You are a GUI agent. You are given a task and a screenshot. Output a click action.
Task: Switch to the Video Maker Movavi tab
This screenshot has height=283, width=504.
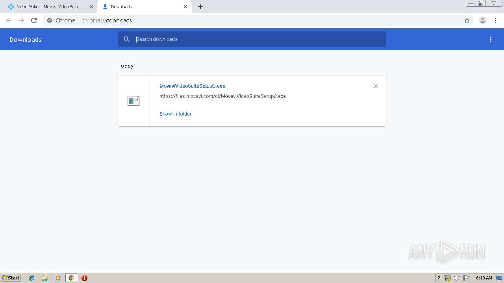click(48, 7)
